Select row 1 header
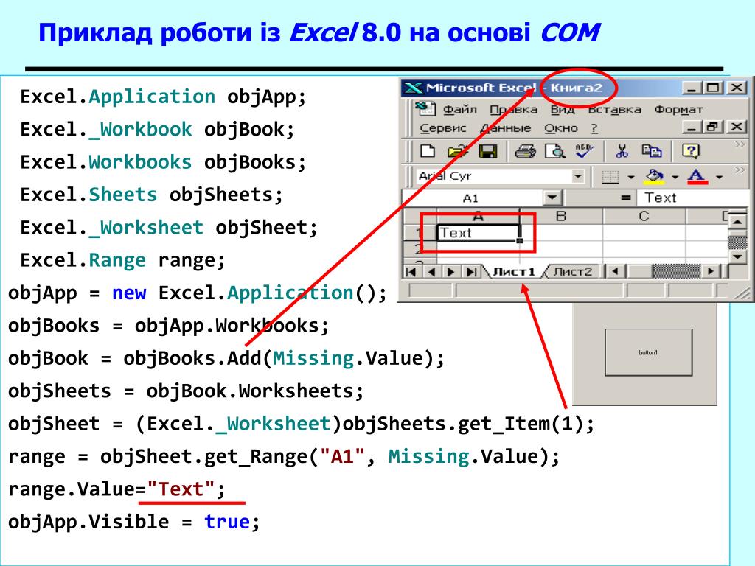 tap(420, 234)
